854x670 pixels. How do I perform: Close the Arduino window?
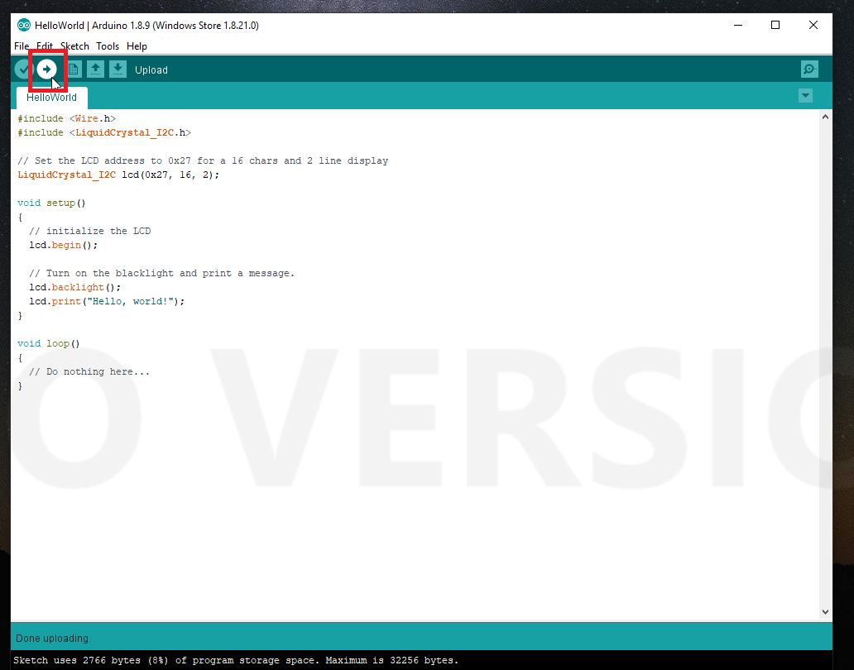[813, 25]
